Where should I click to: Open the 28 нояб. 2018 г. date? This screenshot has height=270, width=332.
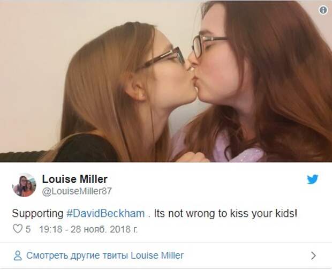pos(104,229)
